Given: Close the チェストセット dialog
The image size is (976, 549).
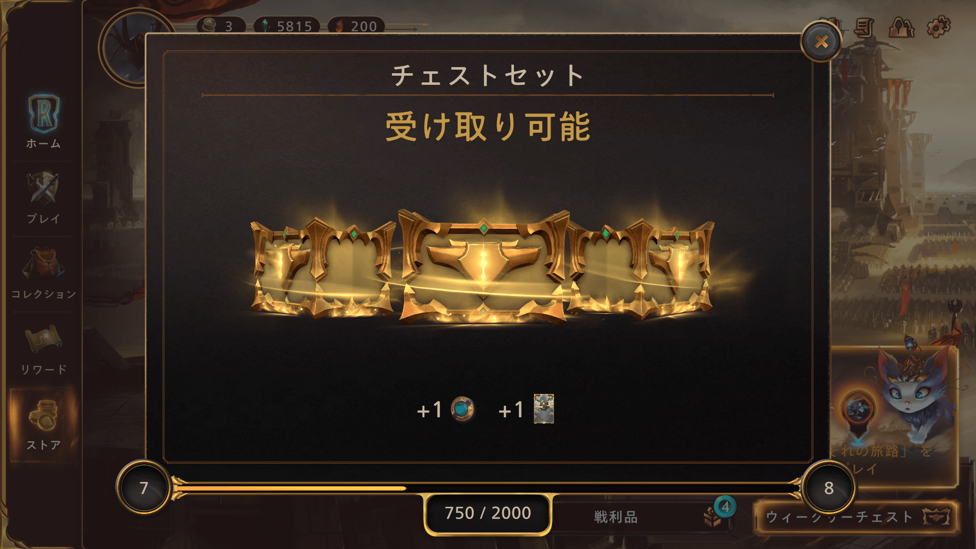Looking at the screenshot, I should (821, 42).
